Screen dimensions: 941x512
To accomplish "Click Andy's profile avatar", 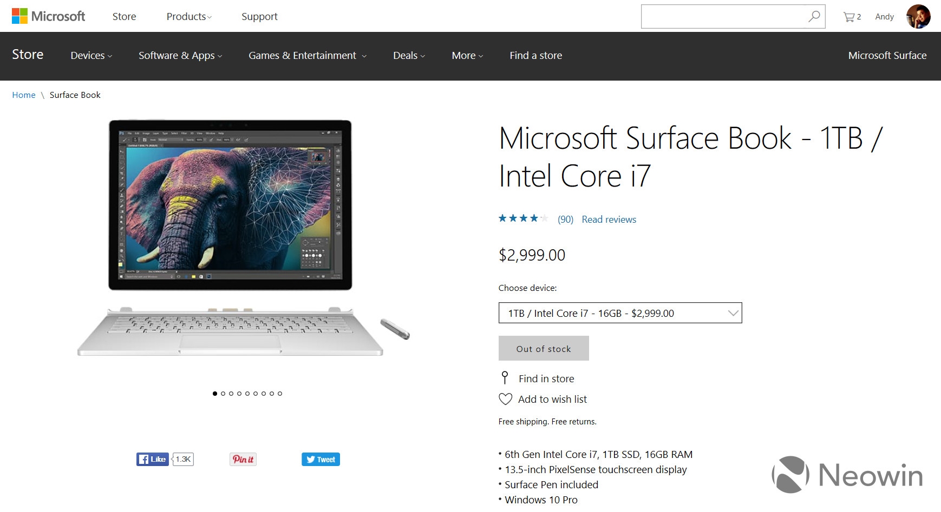I will [918, 17].
